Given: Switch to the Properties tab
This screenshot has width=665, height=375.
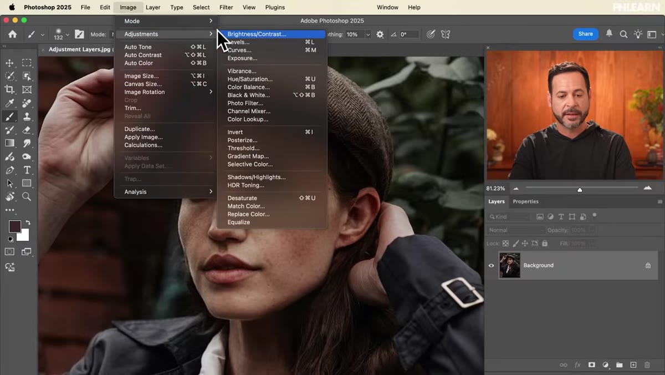Looking at the screenshot, I should pyautogui.click(x=525, y=202).
